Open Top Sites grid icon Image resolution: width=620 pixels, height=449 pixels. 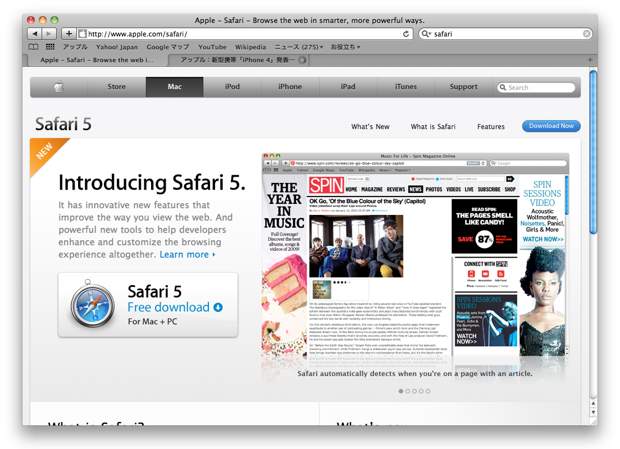tap(50, 47)
